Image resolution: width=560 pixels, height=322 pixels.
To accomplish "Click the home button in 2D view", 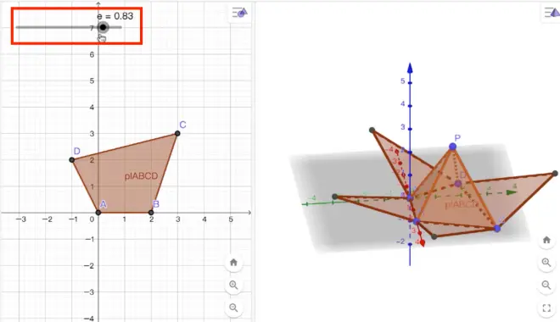I will 233,263.
